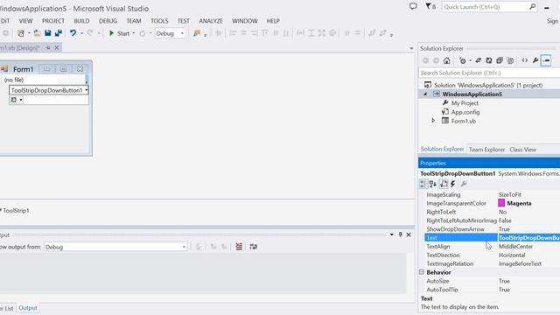Open the VIEW menu

pyautogui.click(x=25, y=21)
